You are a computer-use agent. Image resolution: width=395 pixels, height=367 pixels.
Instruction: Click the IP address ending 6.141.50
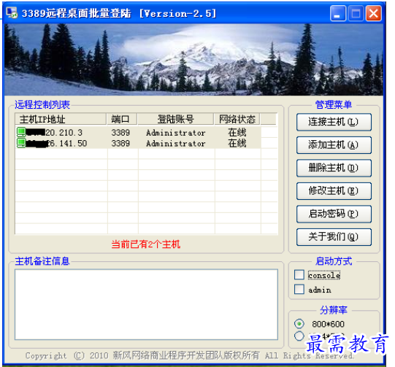57,144
